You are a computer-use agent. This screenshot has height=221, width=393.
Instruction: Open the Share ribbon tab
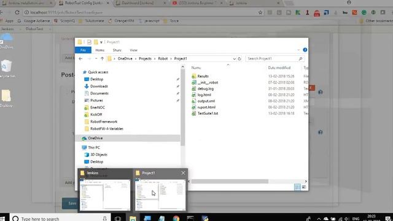click(117, 50)
